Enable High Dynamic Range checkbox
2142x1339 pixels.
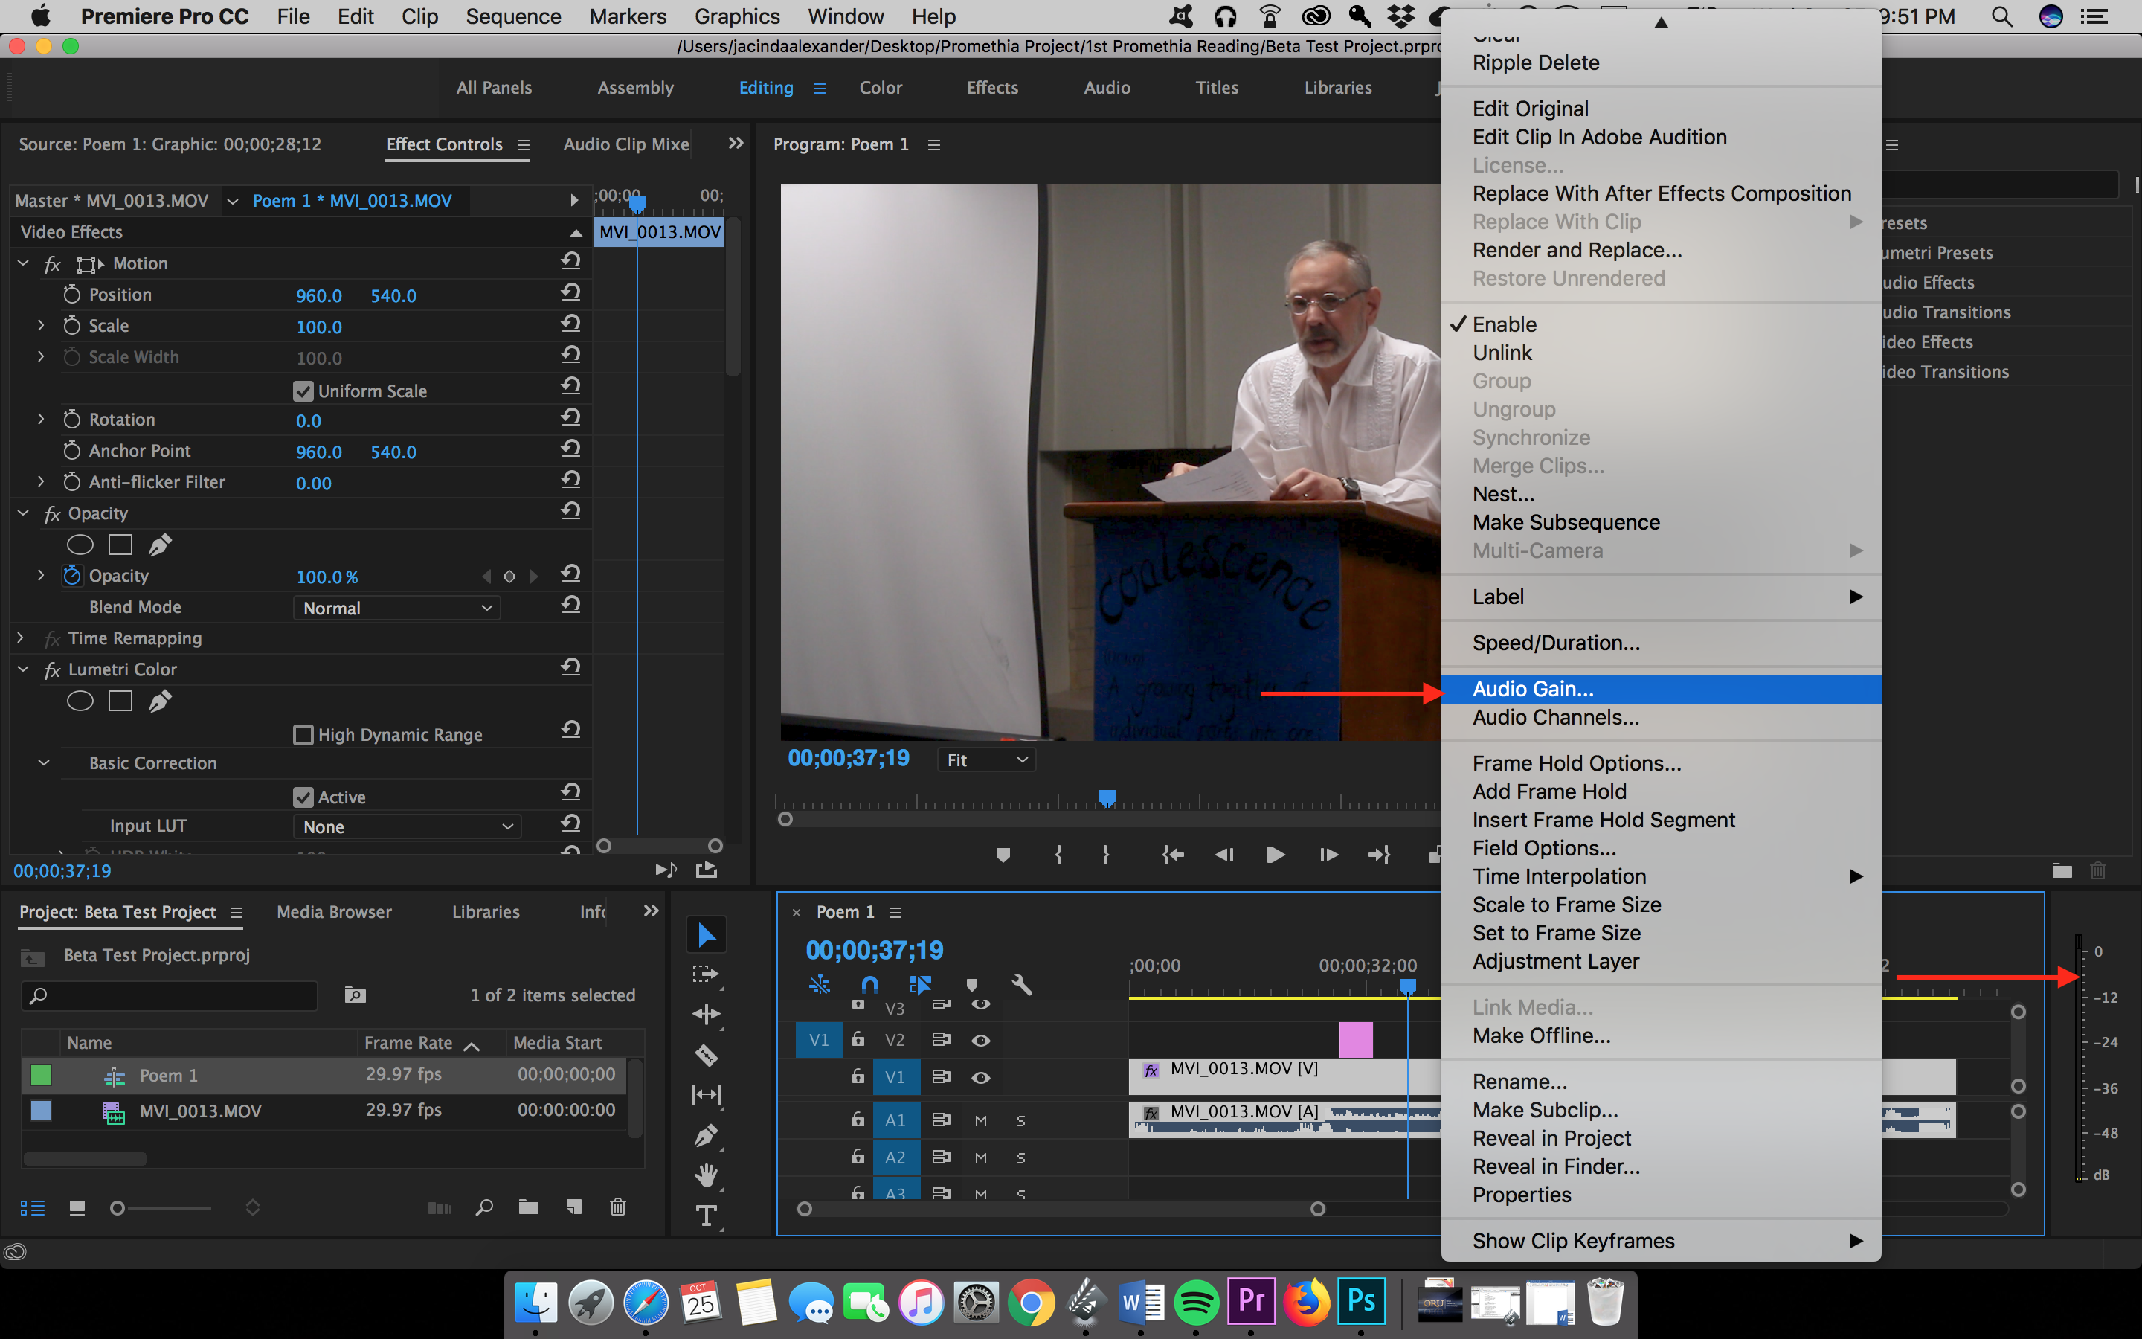point(303,735)
